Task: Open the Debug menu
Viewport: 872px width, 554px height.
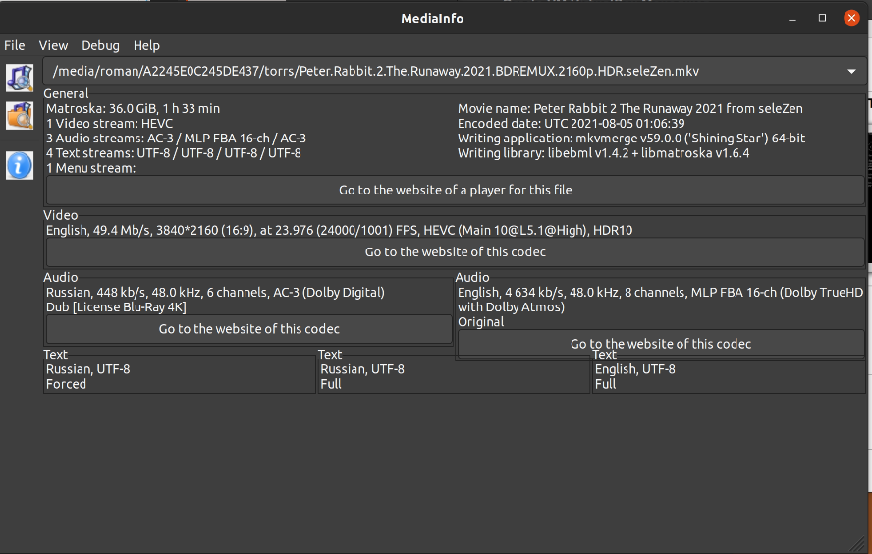Action: coord(100,45)
